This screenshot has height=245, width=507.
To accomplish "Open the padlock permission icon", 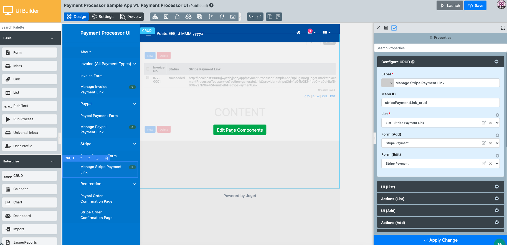I will 177,17.
